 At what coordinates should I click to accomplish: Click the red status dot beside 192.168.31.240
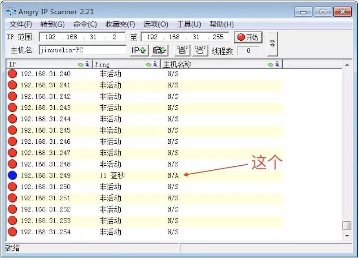tap(11, 74)
